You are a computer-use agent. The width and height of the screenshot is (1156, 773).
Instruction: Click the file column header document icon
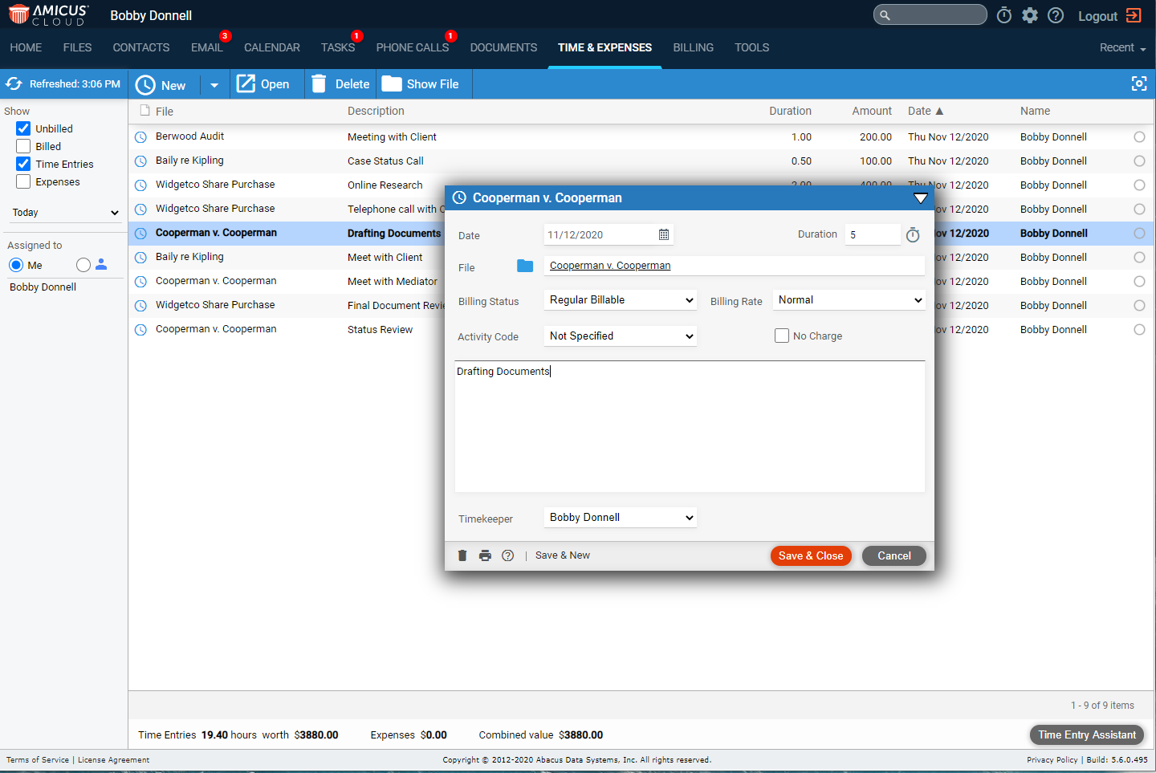[x=145, y=111]
